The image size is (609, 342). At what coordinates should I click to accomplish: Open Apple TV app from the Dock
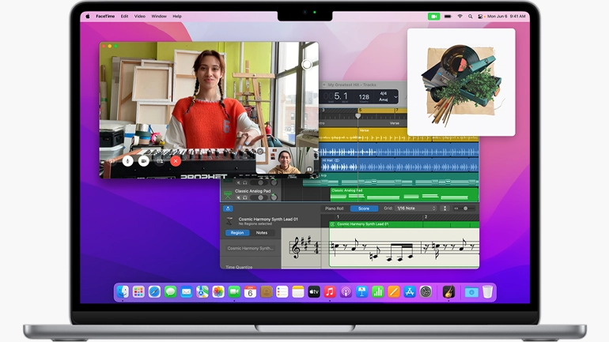(x=314, y=291)
